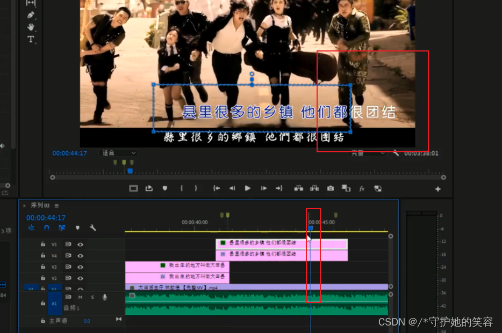Image resolution: width=502 pixels, height=333 pixels.
Task: Step back one frame
Action: tap(232, 188)
